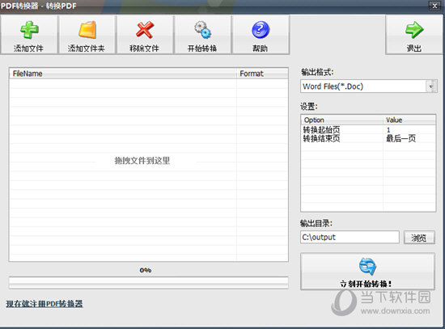
Task: Click the red X 移除文件 icon
Action: (x=145, y=30)
